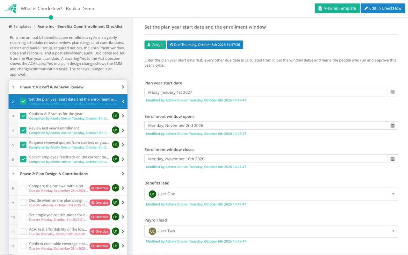The image size is (408, 255).
Task: Click the Plan year start date field
Action: (266, 92)
